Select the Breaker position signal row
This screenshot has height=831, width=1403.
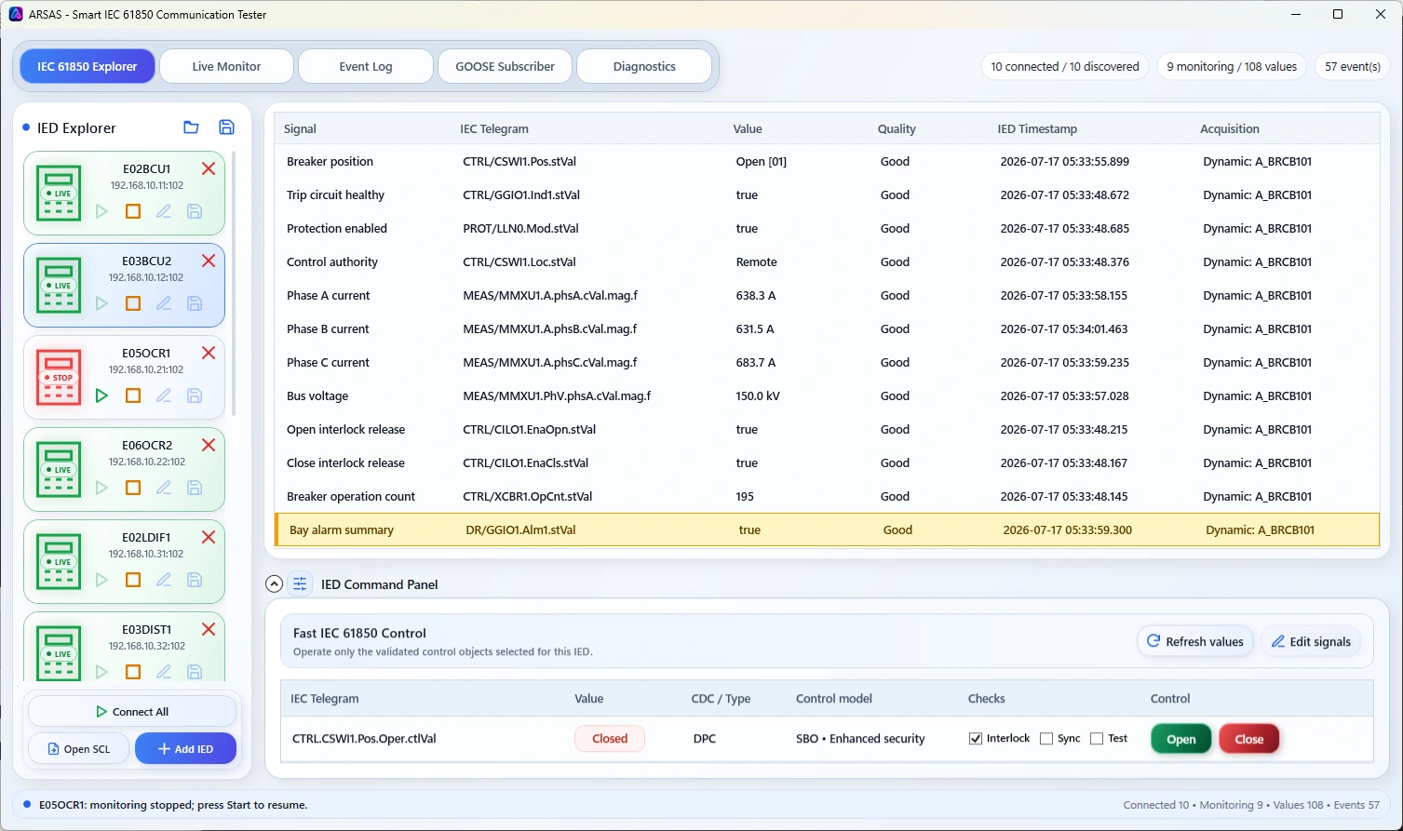click(827, 161)
